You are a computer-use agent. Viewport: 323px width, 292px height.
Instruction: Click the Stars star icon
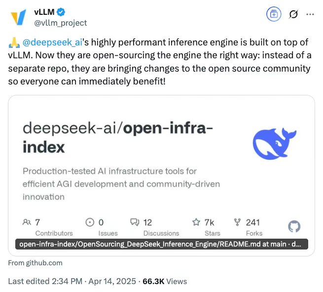pos(196,222)
